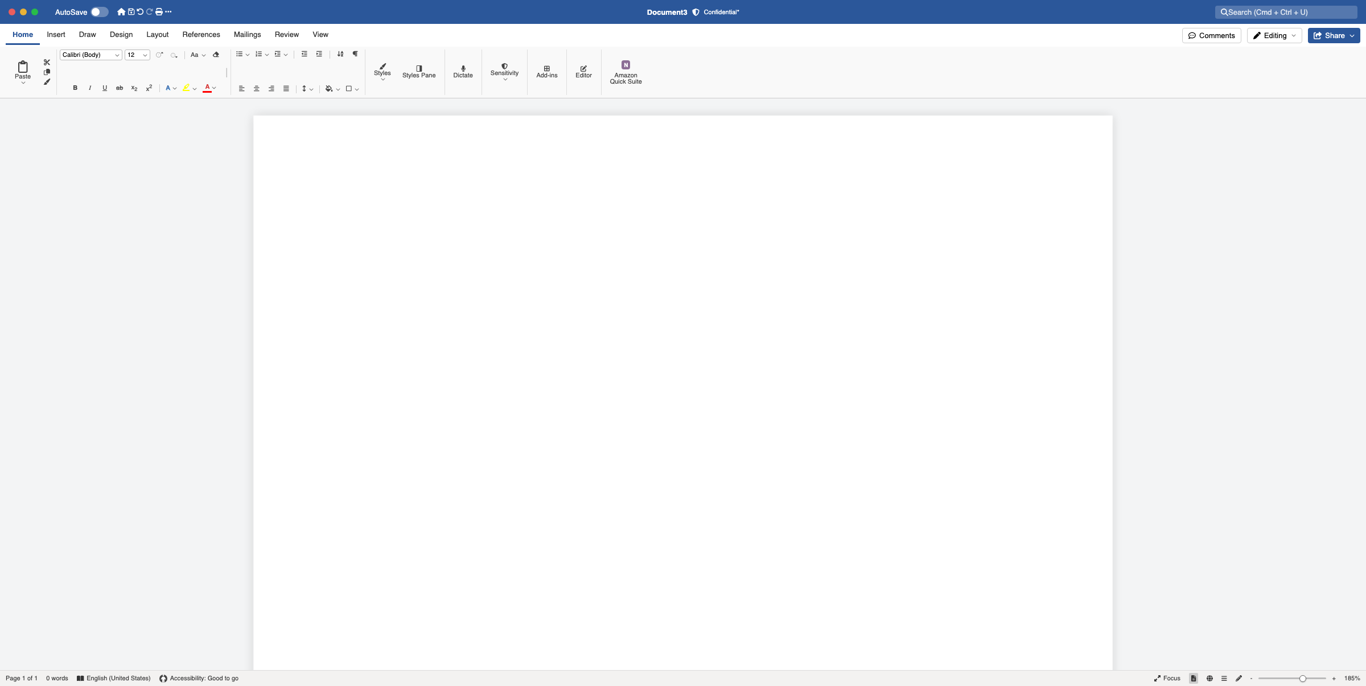Open the Editor tool
The image size is (1366, 686).
583,71
